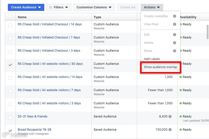Image resolution: width=209 pixels, height=139 pixels.
Task: Expand the Customise Columns dropdown
Action: point(94,7)
